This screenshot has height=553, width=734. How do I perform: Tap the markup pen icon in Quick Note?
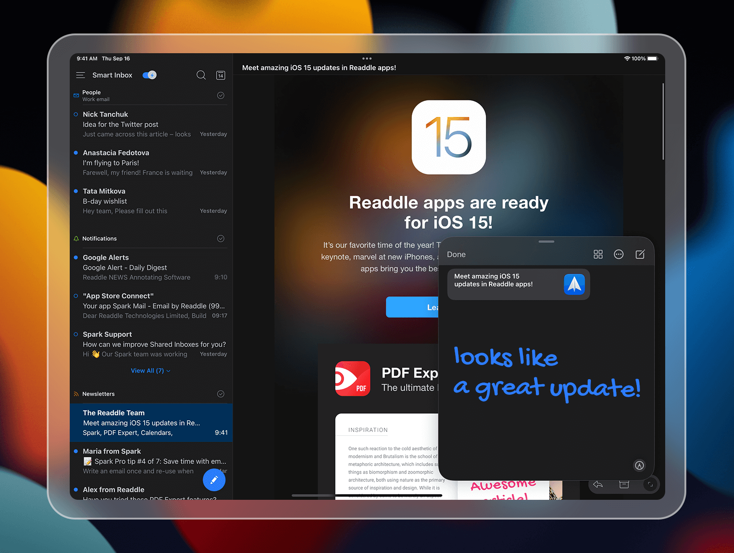tap(639, 465)
